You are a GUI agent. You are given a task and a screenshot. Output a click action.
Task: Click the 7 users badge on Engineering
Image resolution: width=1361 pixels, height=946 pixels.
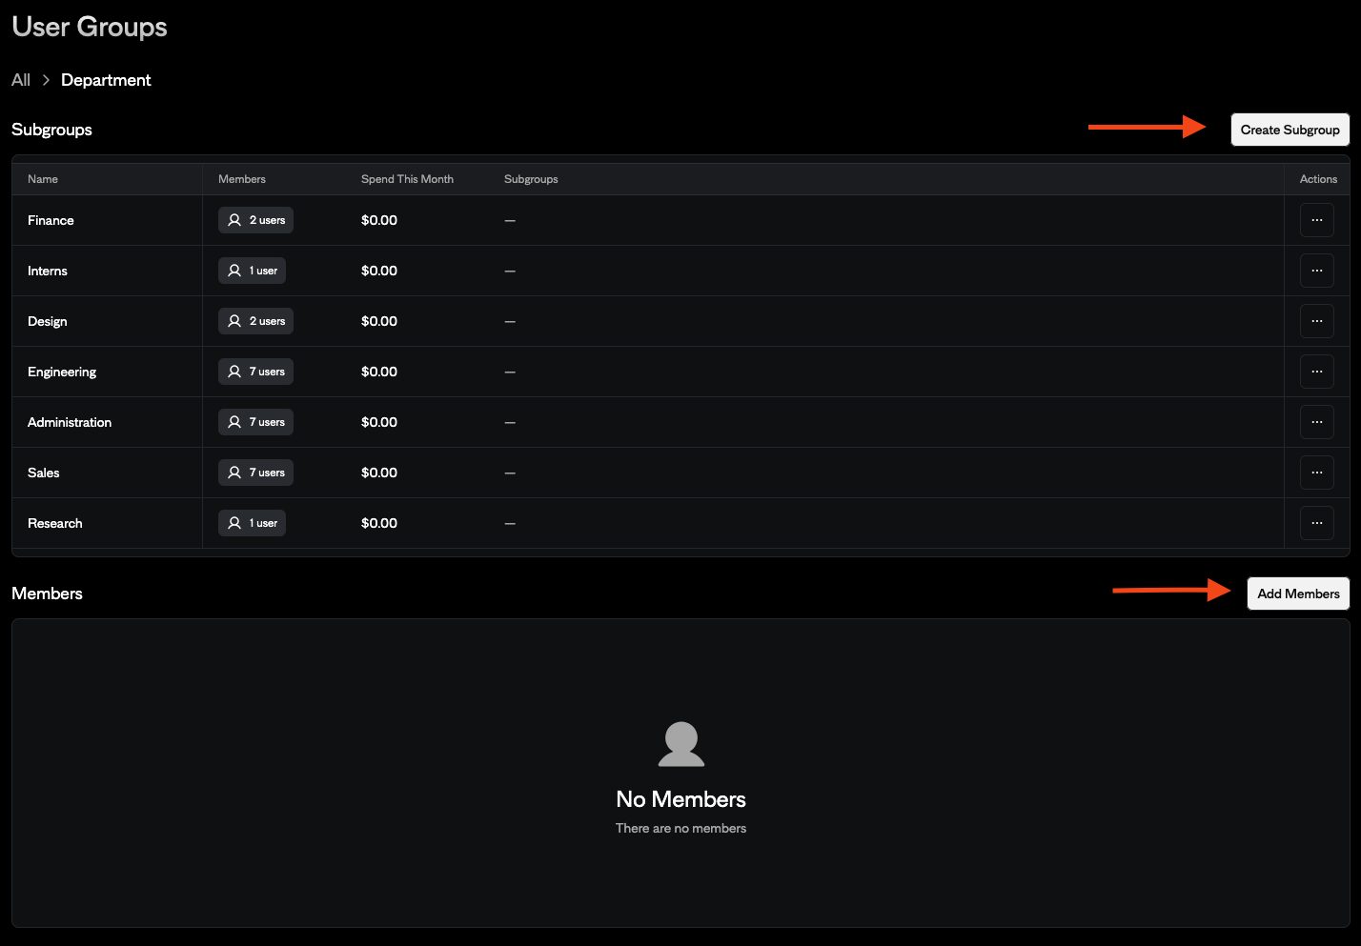click(x=255, y=372)
